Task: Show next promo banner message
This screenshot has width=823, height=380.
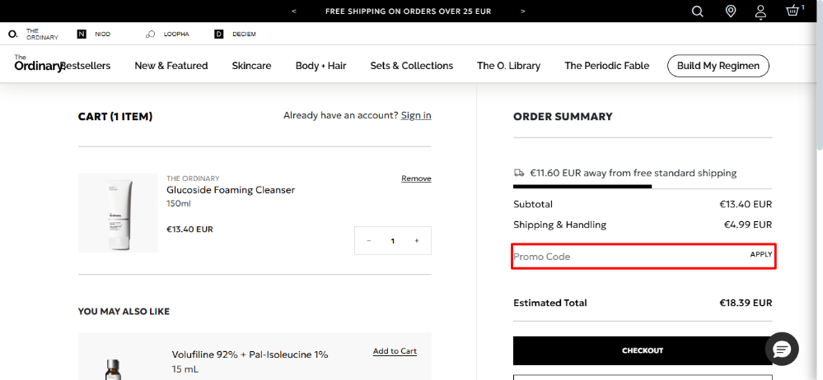Action: coord(523,11)
